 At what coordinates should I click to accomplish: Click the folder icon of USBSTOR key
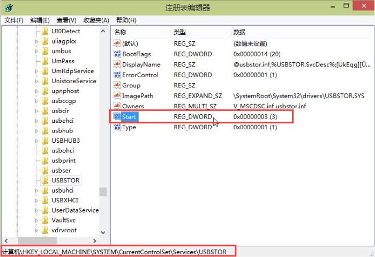[x=45, y=180]
